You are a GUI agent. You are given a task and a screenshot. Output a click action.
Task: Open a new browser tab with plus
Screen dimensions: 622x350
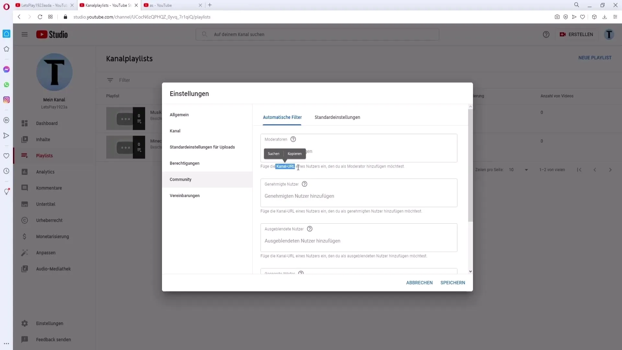(x=210, y=5)
